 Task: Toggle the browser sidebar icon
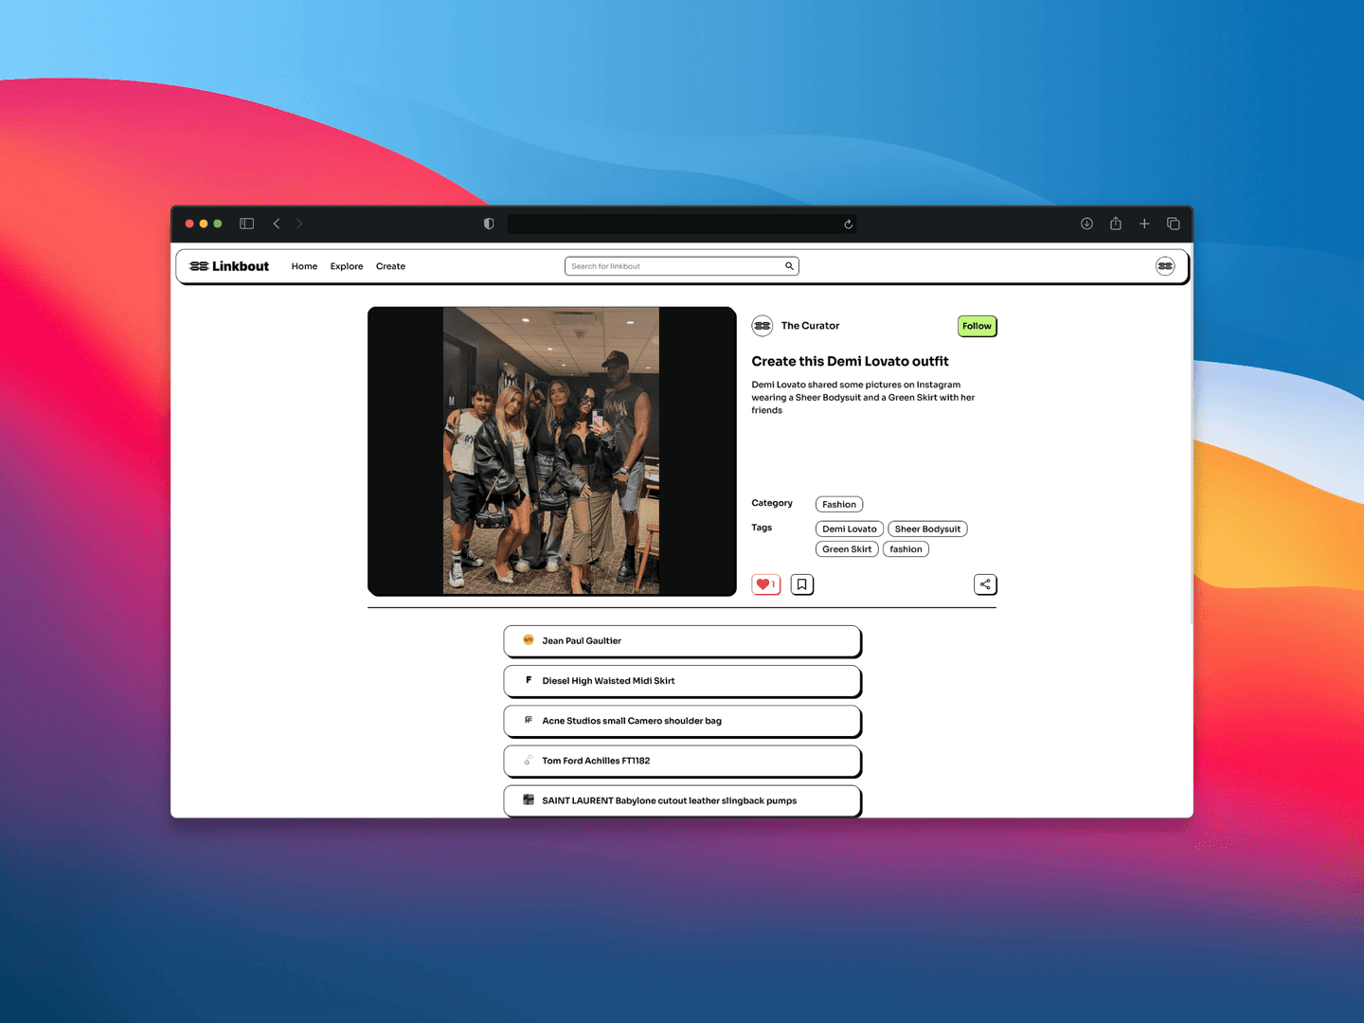click(x=246, y=224)
